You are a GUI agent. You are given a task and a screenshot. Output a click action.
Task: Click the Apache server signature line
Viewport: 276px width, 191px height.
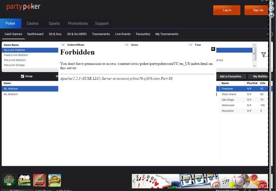click(116, 79)
